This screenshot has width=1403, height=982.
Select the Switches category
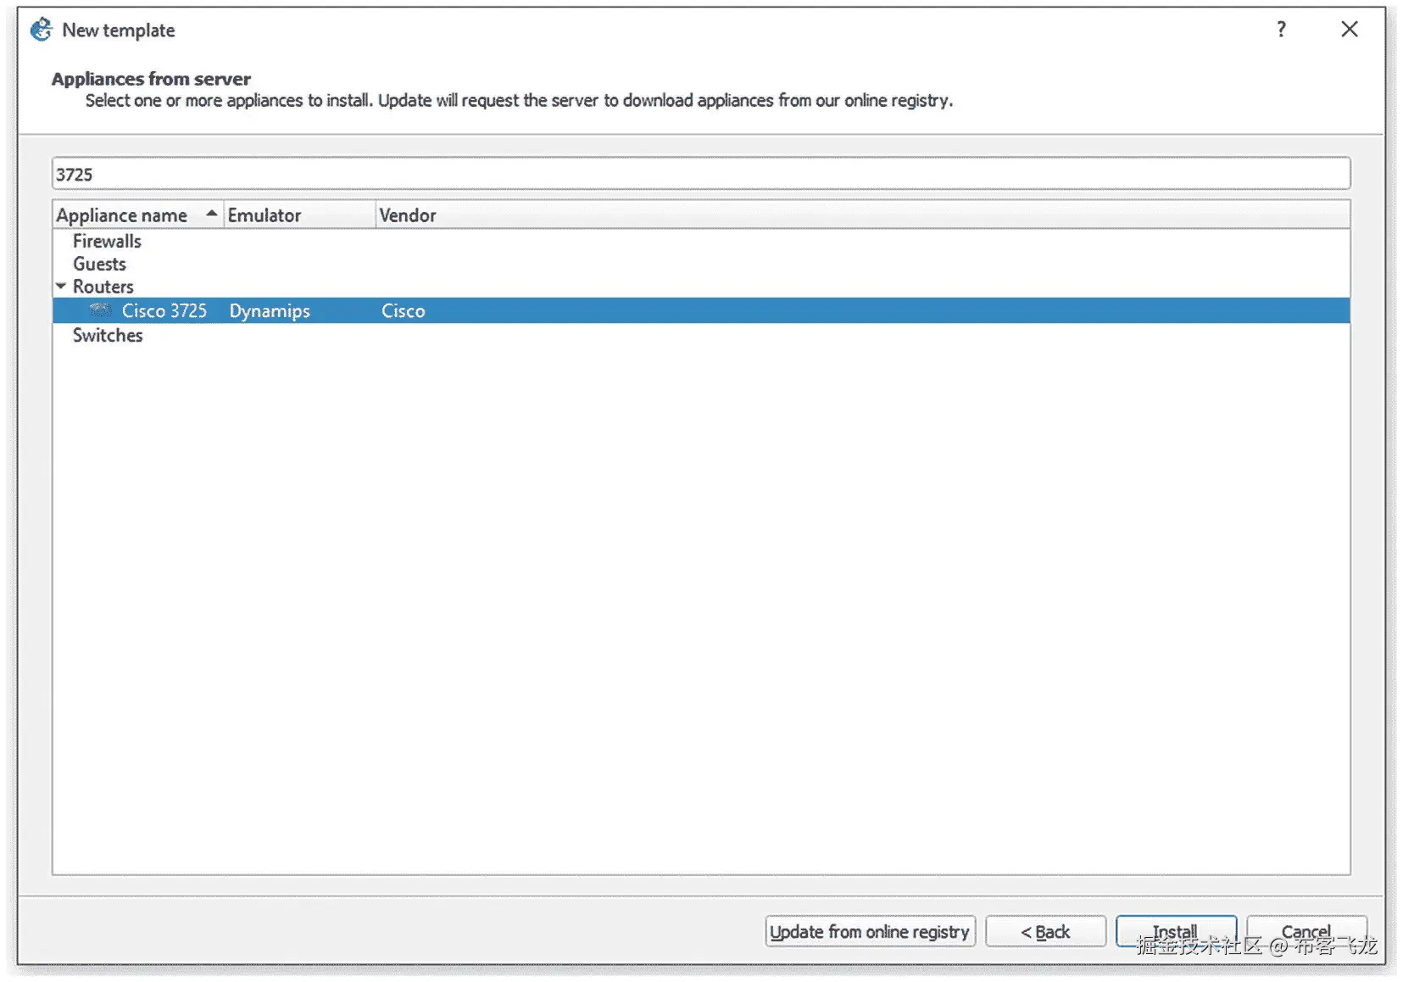[108, 336]
